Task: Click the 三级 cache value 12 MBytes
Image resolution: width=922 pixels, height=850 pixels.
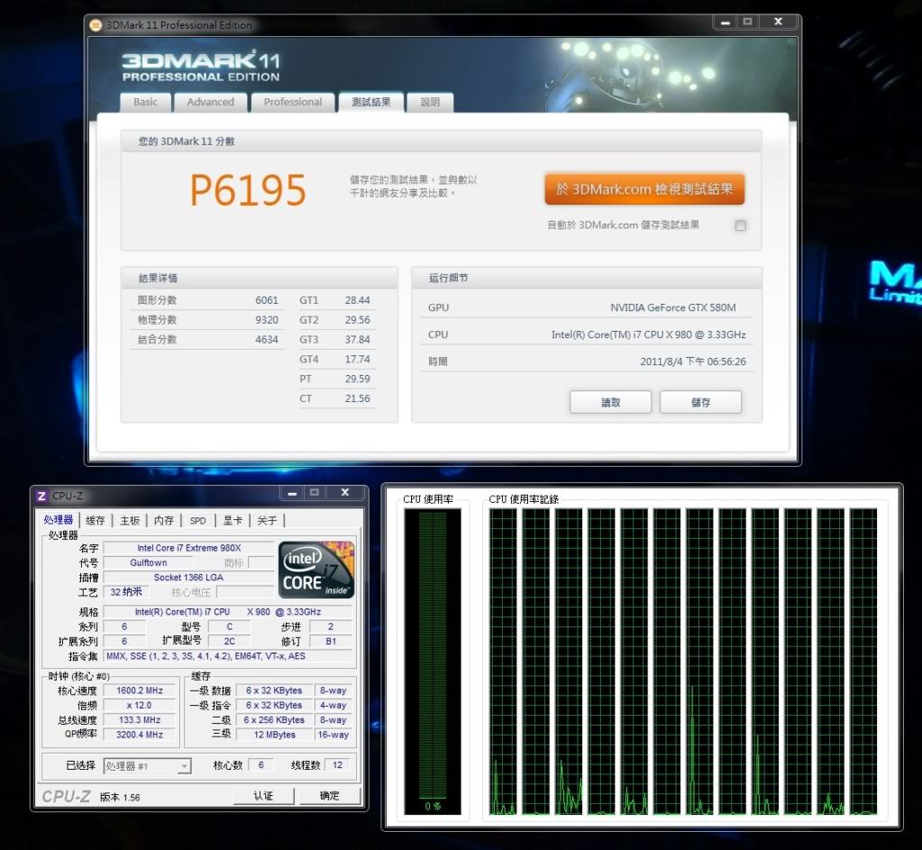Action: [x=274, y=735]
